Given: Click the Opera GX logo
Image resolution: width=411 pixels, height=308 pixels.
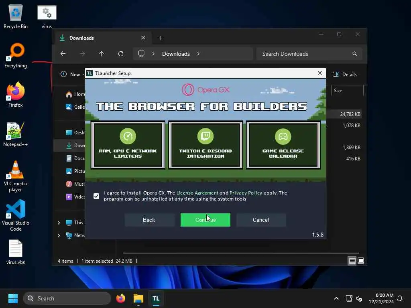Looking at the screenshot, I should [205, 90].
